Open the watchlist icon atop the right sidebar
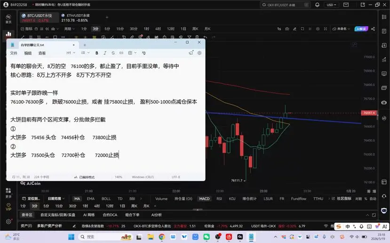 tap(384, 17)
